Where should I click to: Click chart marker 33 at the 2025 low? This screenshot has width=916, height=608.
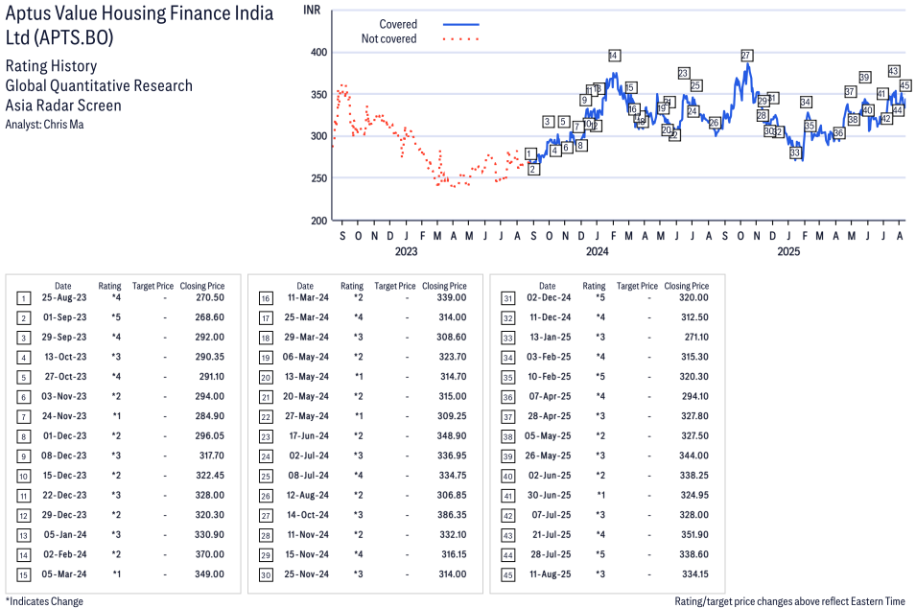[795, 152]
